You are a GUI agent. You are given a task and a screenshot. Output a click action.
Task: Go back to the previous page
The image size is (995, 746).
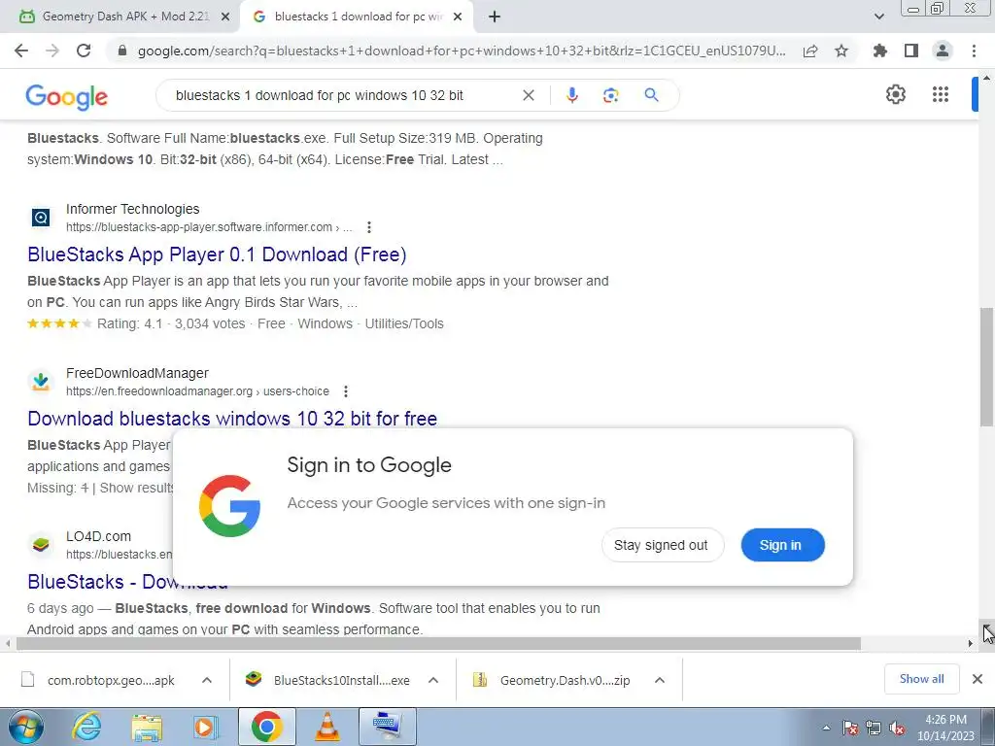pos(21,51)
